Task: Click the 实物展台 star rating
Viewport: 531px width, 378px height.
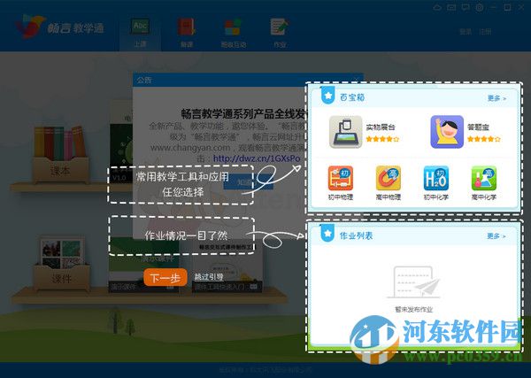Action: (382, 139)
